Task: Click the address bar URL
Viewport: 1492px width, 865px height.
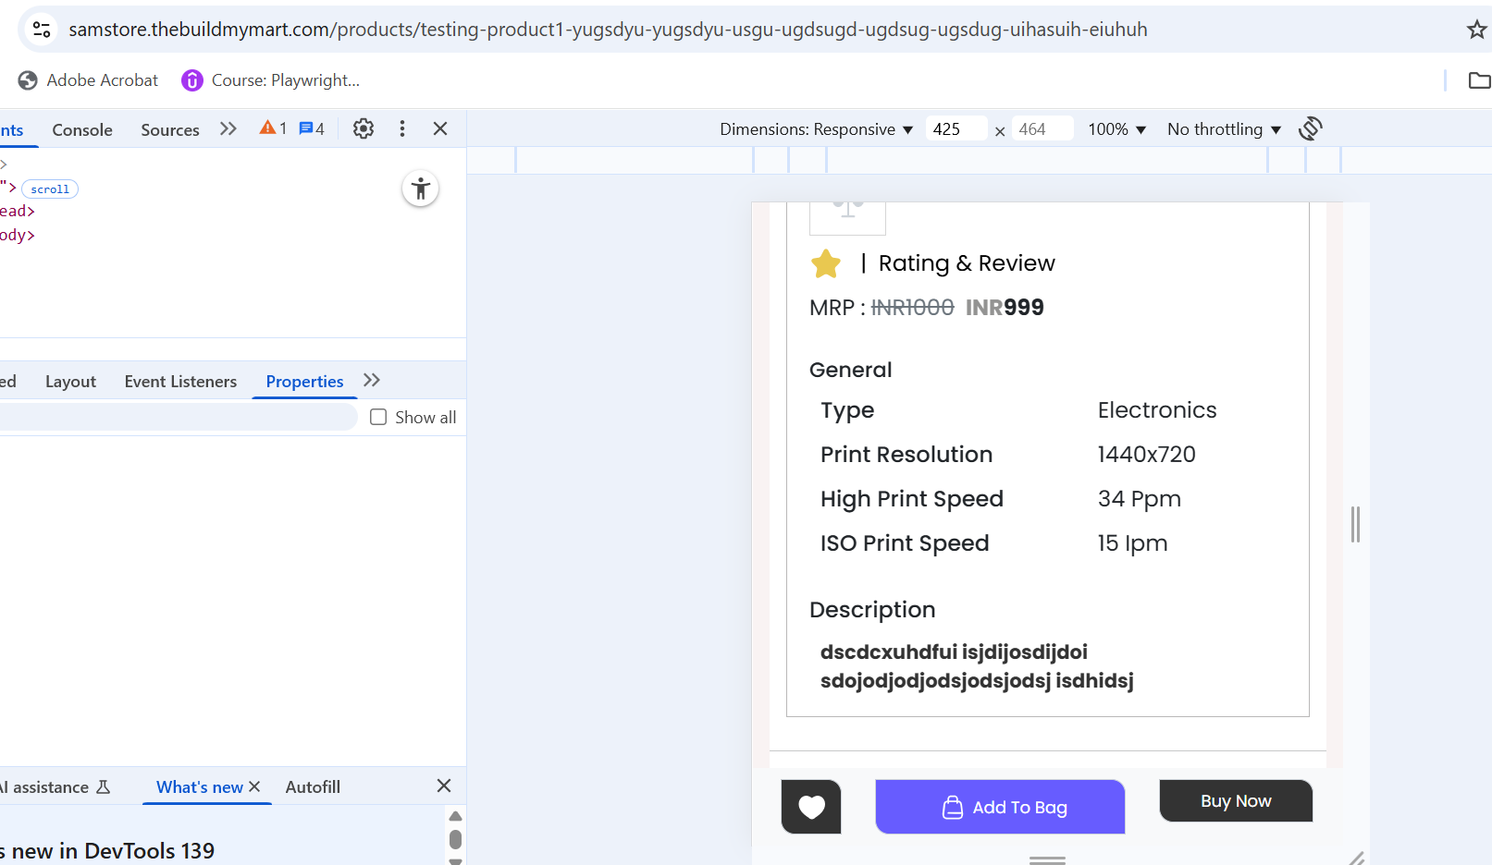Action: (608, 30)
